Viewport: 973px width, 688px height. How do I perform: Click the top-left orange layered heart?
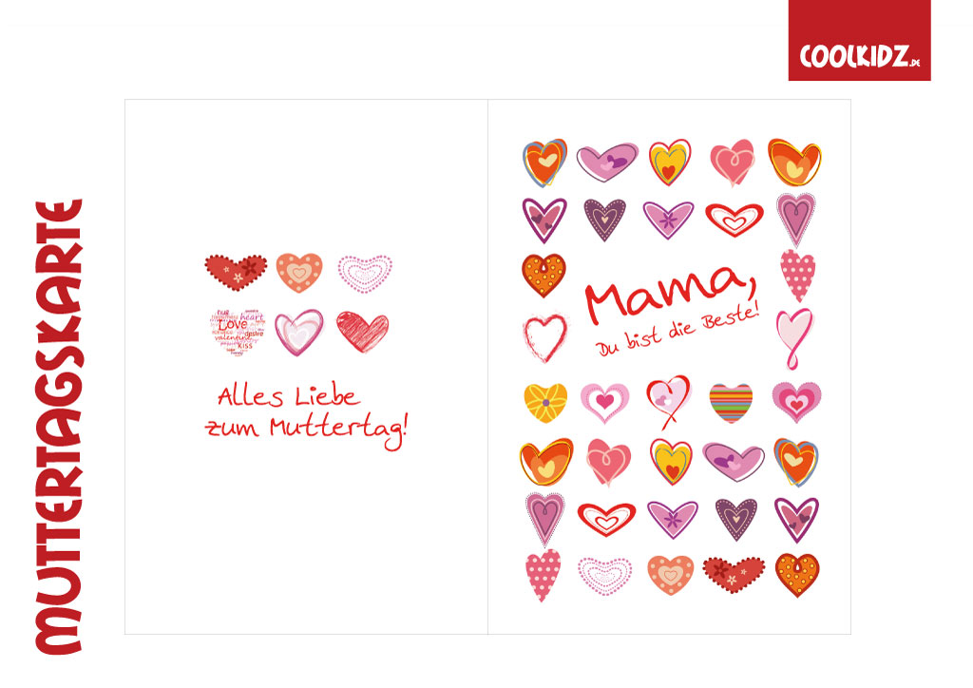pos(544,162)
